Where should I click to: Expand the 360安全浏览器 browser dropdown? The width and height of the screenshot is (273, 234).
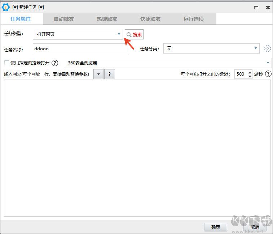268,63
